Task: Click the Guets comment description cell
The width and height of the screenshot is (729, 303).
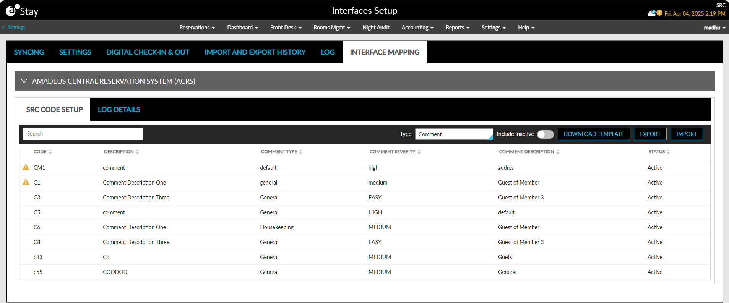Action: pos(505,257)
